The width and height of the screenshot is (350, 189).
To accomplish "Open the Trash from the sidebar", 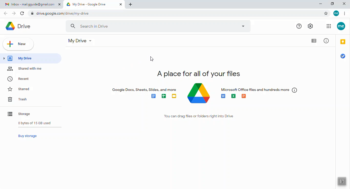I will (22, 99).
